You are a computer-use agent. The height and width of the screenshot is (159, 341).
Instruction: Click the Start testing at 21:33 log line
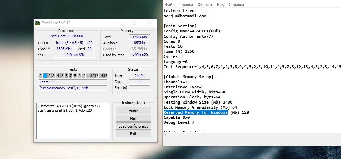[x=65, y=110]
